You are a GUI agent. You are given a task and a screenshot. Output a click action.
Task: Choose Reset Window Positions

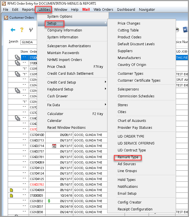66,127
